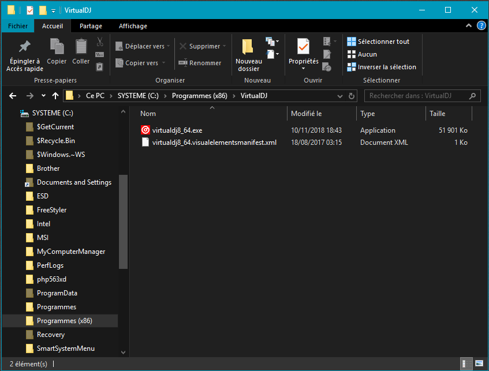The width and height of the screenshot is (489, 371).
Task: Click the date 10/11/2018 18:43
Action: [x=316, y=130]
